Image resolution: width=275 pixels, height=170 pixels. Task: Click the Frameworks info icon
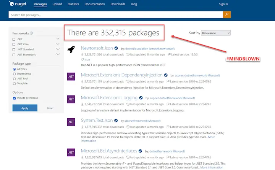(x=31, y=33)
